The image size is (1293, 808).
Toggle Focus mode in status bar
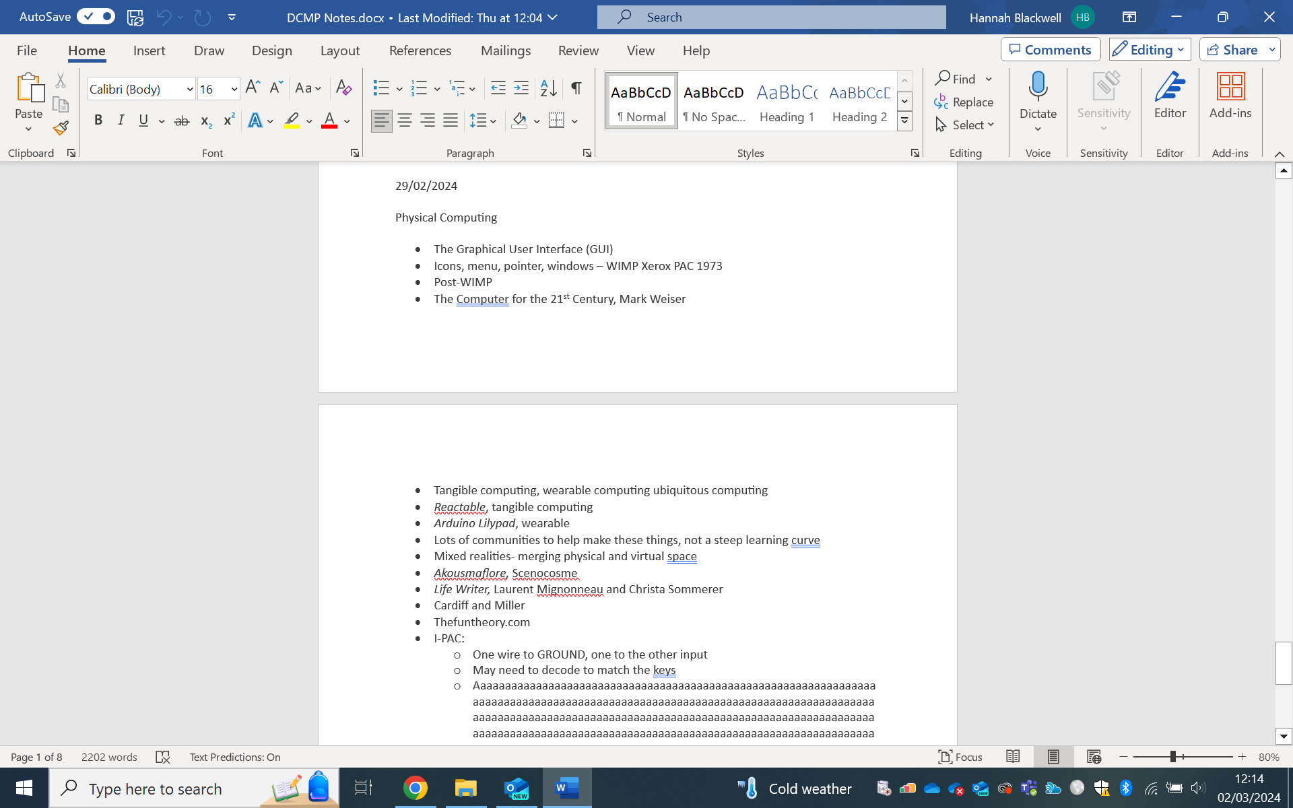[960, 757]
